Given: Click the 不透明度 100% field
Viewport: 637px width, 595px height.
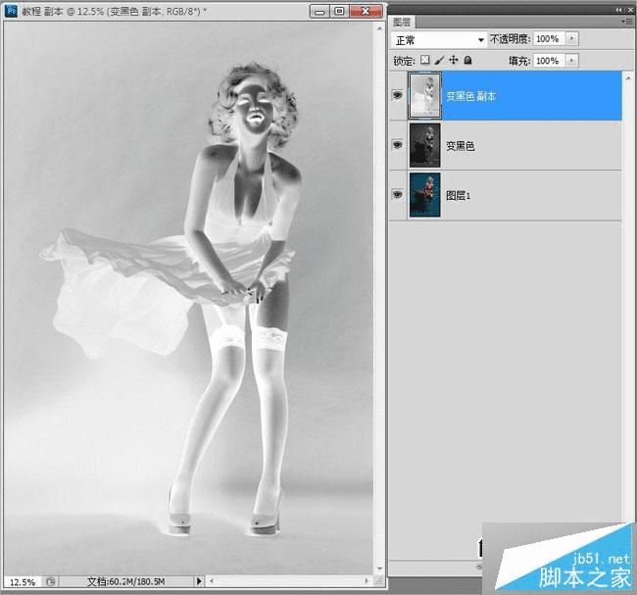Looking at the screenshot, I should click(x=549, y=38).
